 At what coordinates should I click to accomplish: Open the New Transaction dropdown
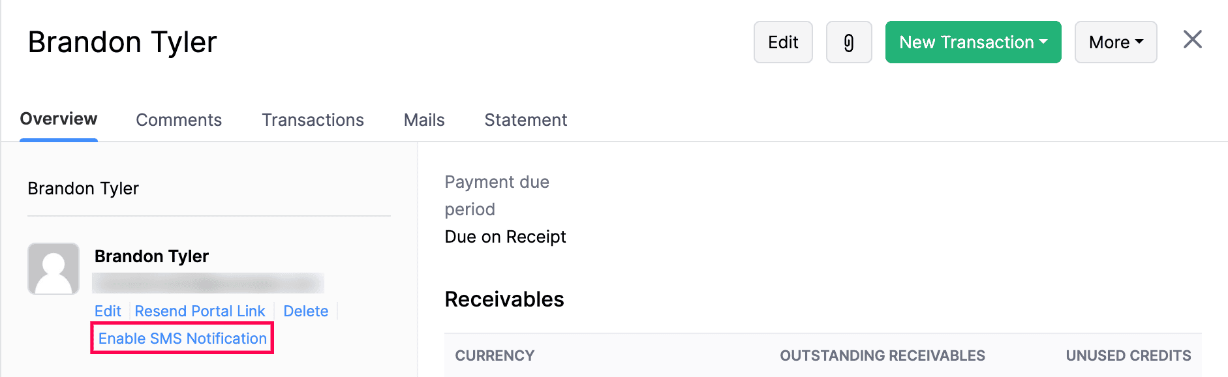(972, 42)
